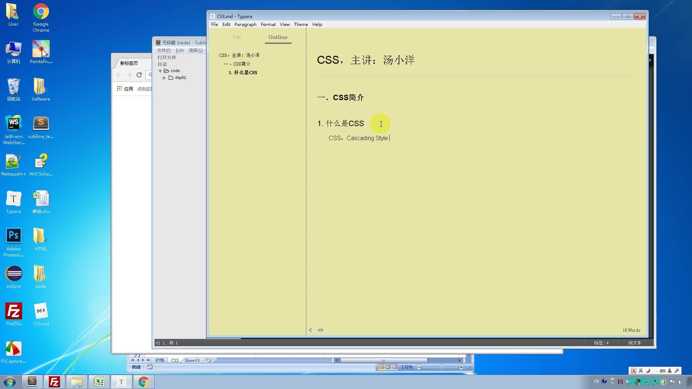Open Adobe Photoshop icon on desktop
Screen dimensions: 692x389
pos(13,237)
